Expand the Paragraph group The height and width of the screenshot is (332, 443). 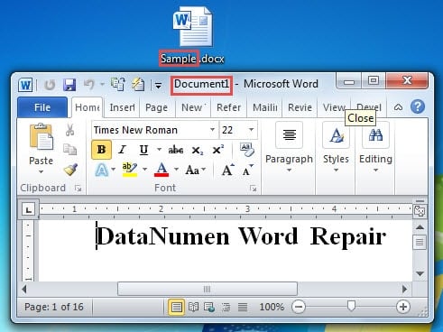[x=289, y=147]
